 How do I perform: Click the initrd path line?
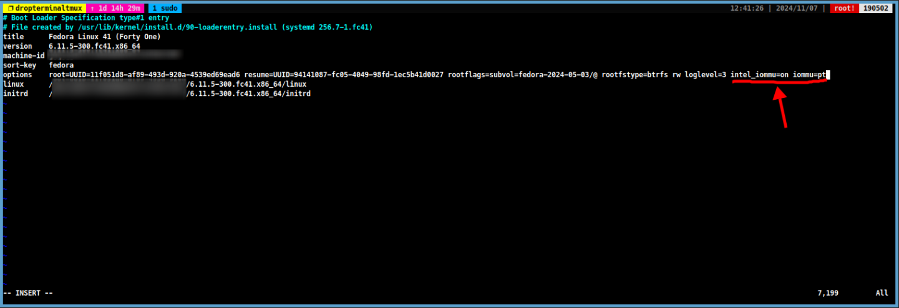(x=157, y=94)
